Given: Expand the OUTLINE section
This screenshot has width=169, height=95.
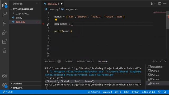Looking at the screenshot, I should (x=17, y=84).
